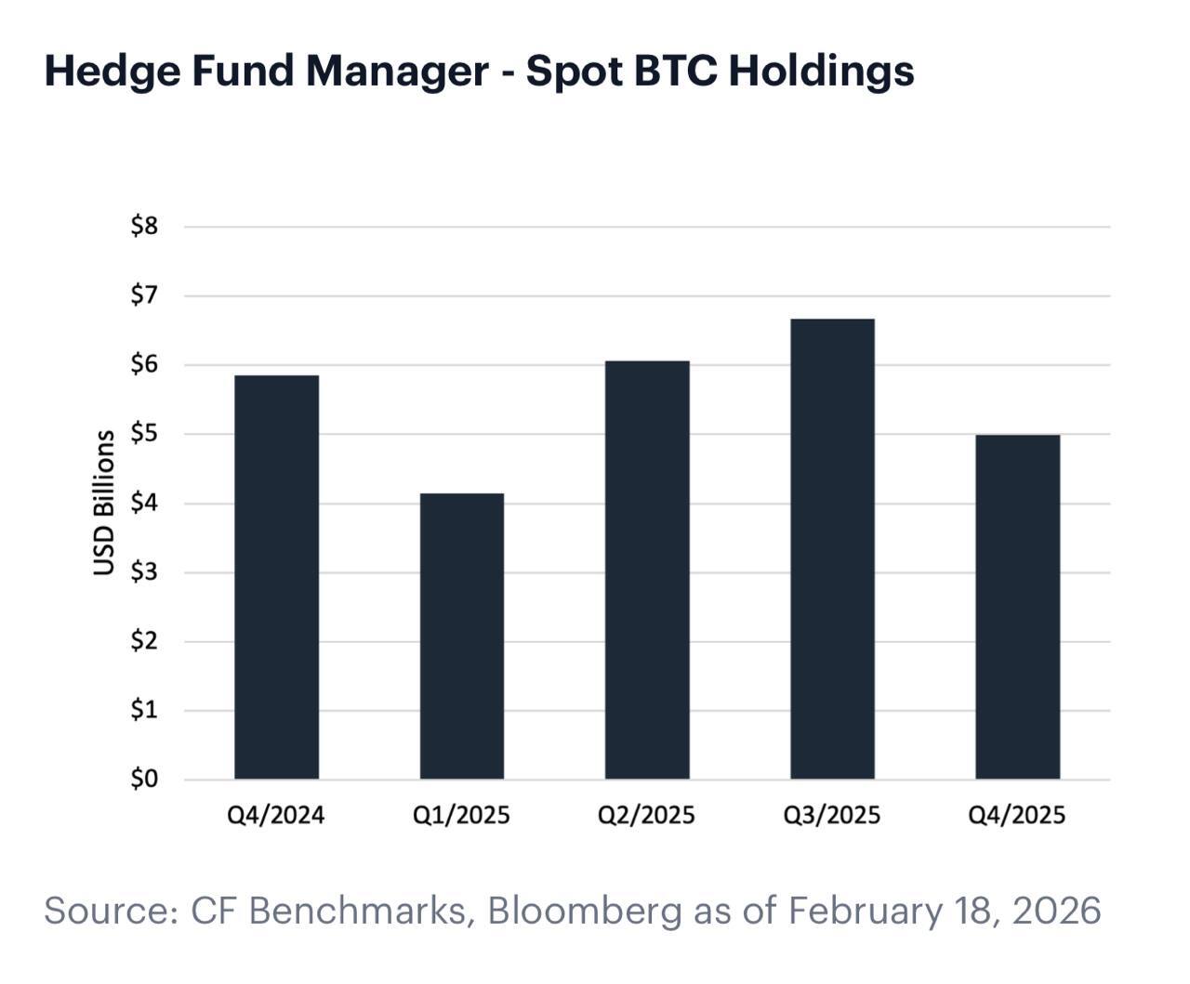
Task: Select the Q2/2025 axis label
Action: click(x=646, y=816)
